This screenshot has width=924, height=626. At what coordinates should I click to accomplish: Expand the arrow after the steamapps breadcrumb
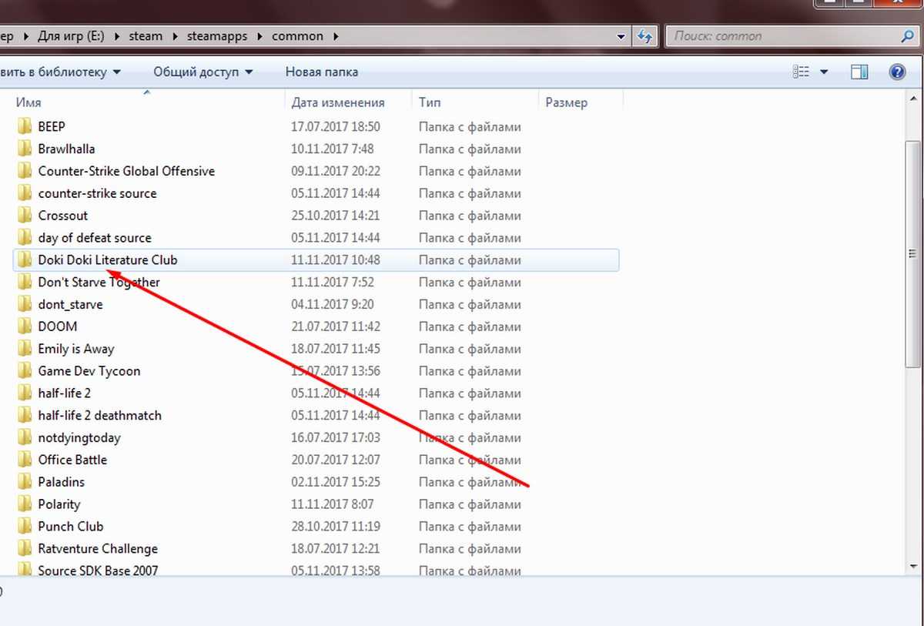tap(260, 36)
